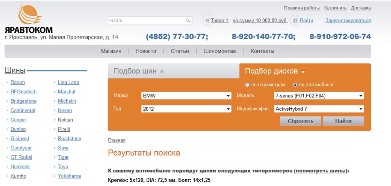Click the ЯРАВТОКОМ logo
Viewport: 391px width, 186px height.
click(x=29, y=19)
